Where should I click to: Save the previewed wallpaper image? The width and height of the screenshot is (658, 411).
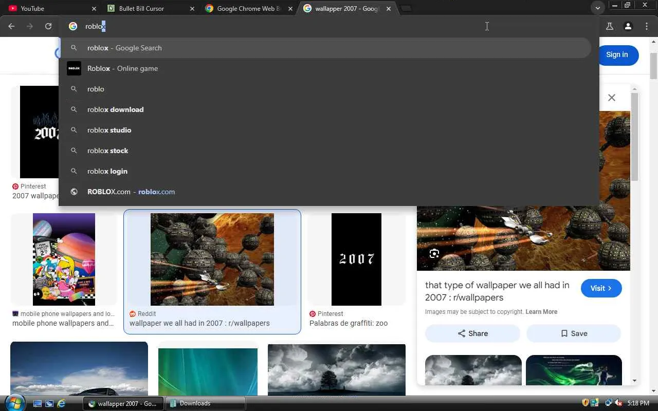pos(574,333)
